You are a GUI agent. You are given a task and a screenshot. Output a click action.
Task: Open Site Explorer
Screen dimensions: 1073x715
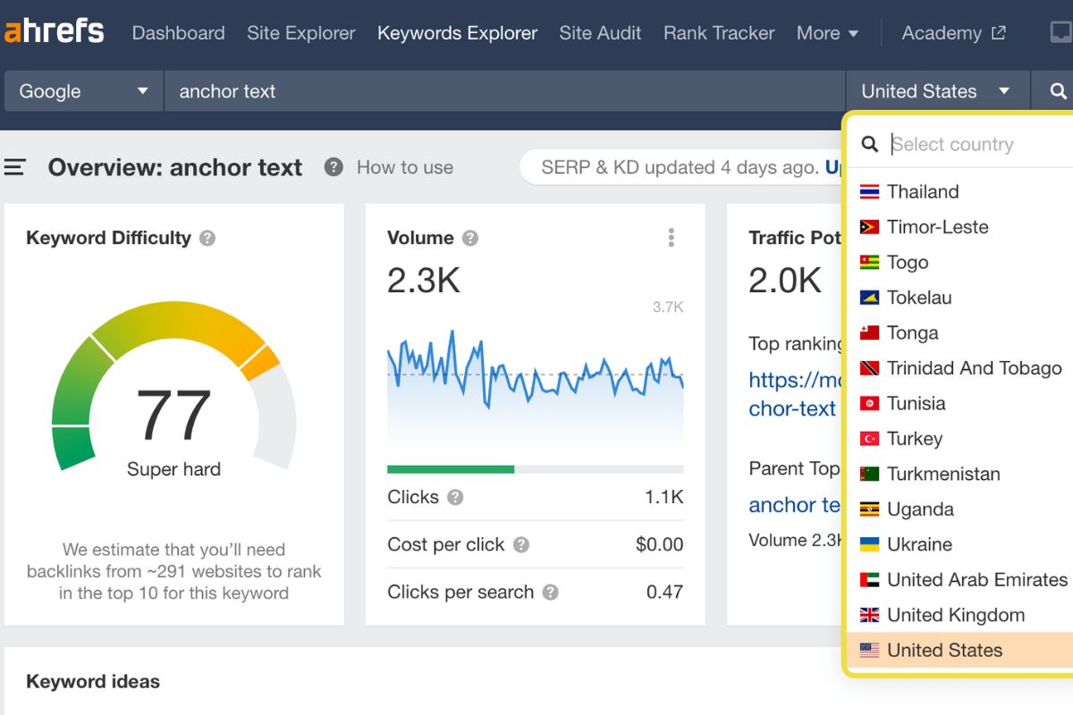301,33
